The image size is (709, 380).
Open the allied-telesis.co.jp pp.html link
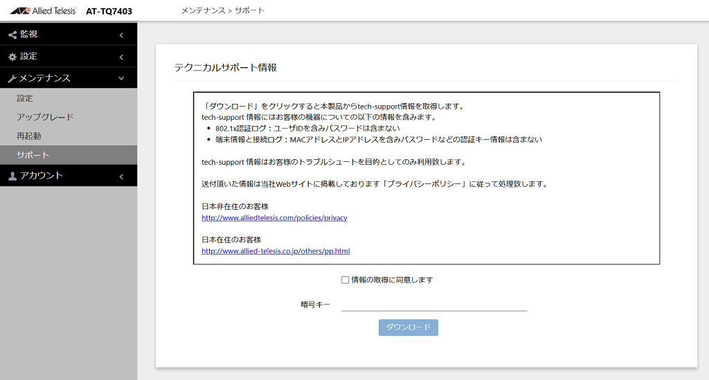(x=276, y=251)
